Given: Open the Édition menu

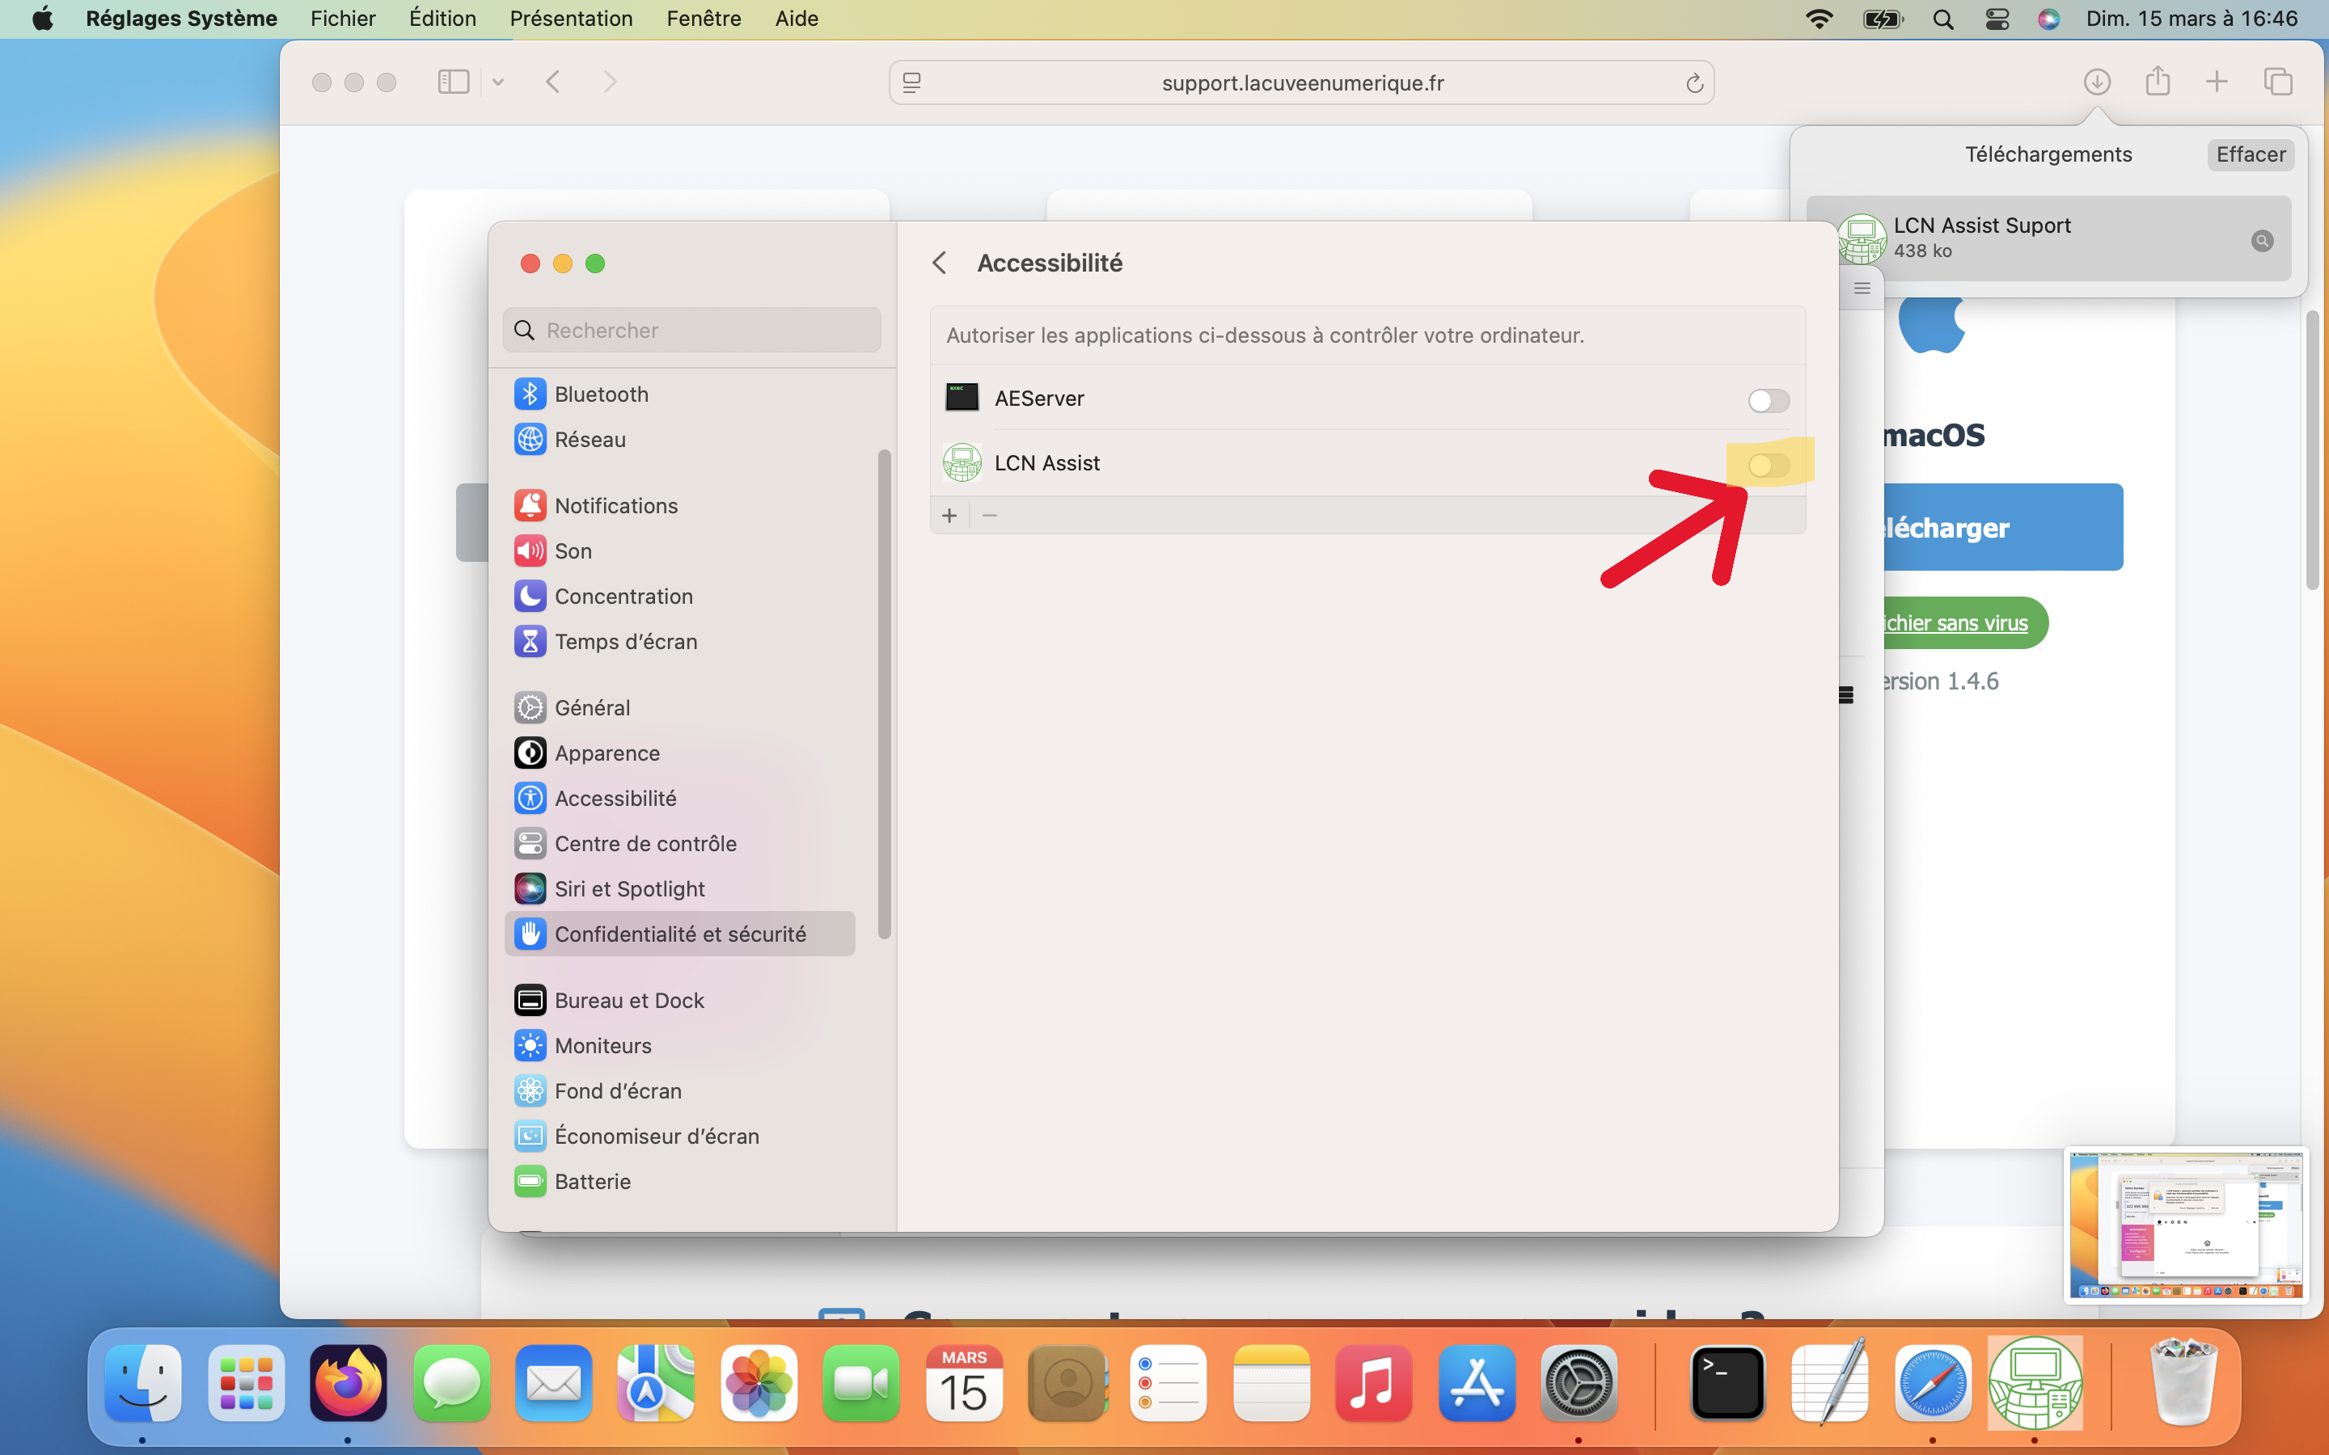Looking at the screenshot, I should coord(442,19).
